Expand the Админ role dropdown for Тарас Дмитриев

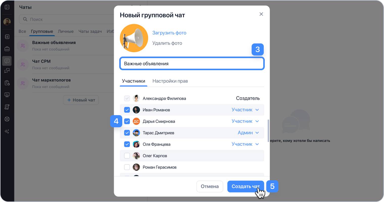coord(248,133)
